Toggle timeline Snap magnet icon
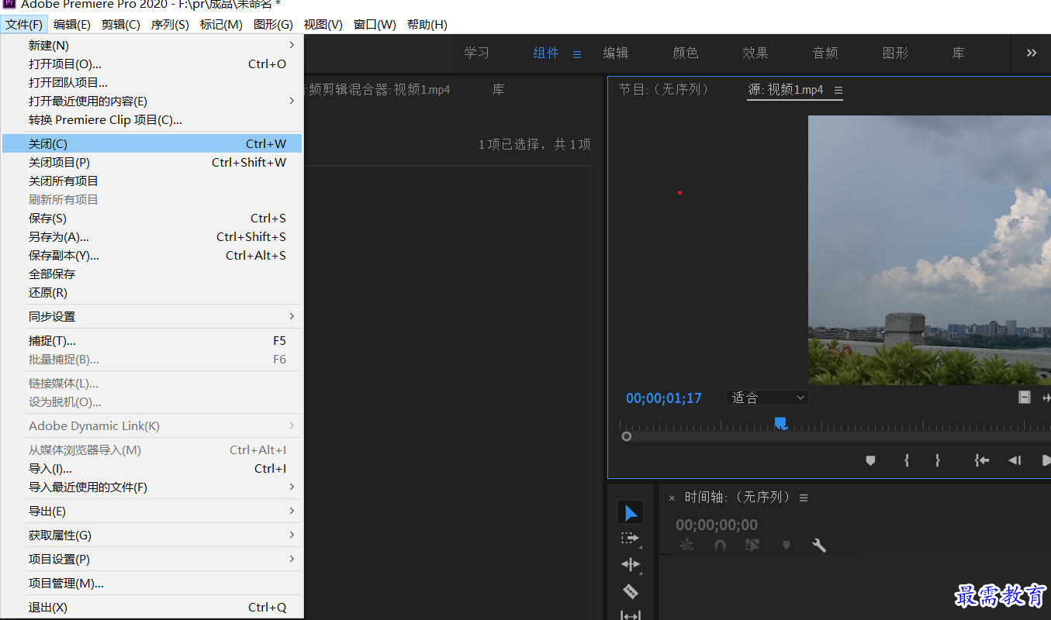This screenshot has height=620, width=1051. click(720, 546)
